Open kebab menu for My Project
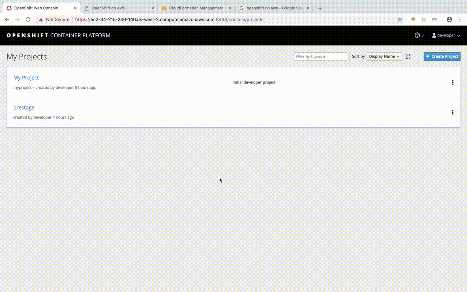Image resolution: width=467 pixels, height=292 pixels. pos(452,82)
